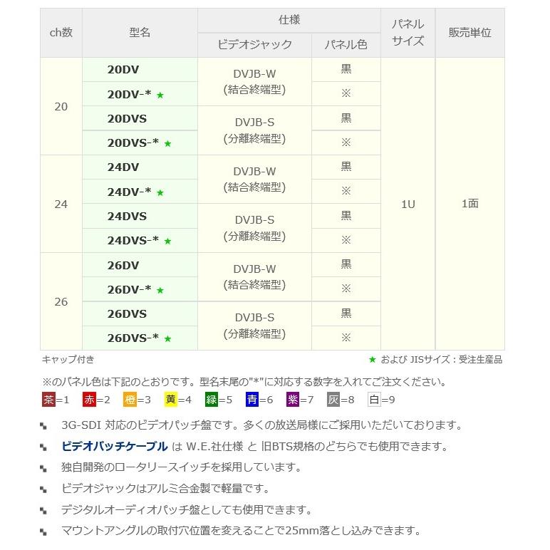The image size is (550, 550).
Task: Select the yellow 黄 color swatch
Action: click(x=170, y=399)
